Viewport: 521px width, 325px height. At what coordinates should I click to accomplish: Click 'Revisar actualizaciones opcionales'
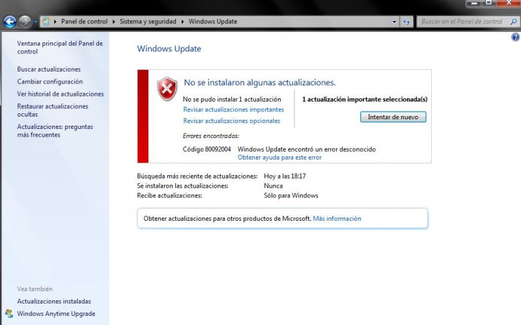pyautogui.click(x=232, y=121)
